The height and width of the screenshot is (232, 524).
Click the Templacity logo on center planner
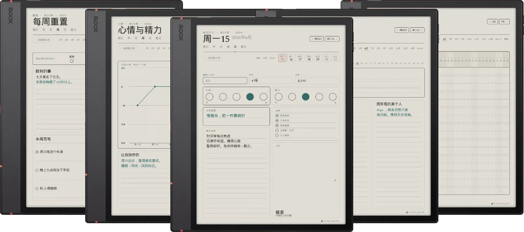pyautogui.click(x=330, y=221)
